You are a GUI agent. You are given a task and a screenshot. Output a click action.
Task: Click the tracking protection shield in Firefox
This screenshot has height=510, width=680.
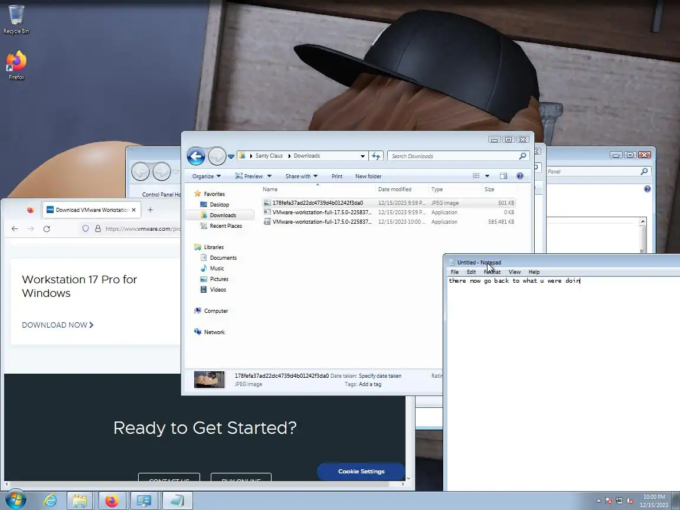coord(86,228)
